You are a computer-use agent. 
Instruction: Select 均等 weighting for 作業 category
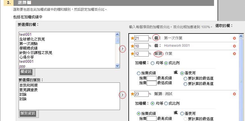(x=153, y=63)
